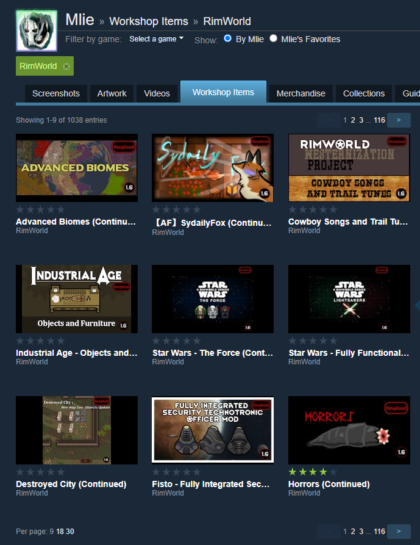Show 18 items per page
Image resolution: width=420 pixels, height=545 pixels.
[x=60, y=532]
